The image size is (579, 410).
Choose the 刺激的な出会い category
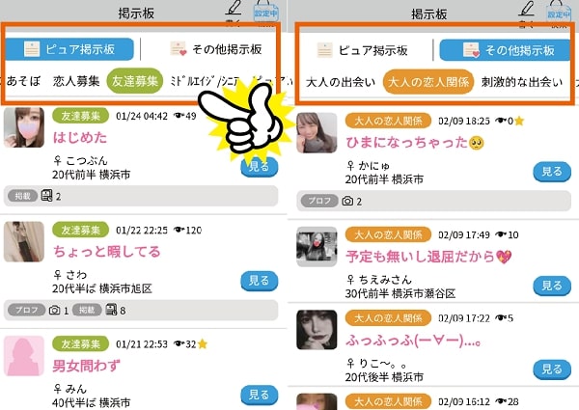tap(522, 82)
